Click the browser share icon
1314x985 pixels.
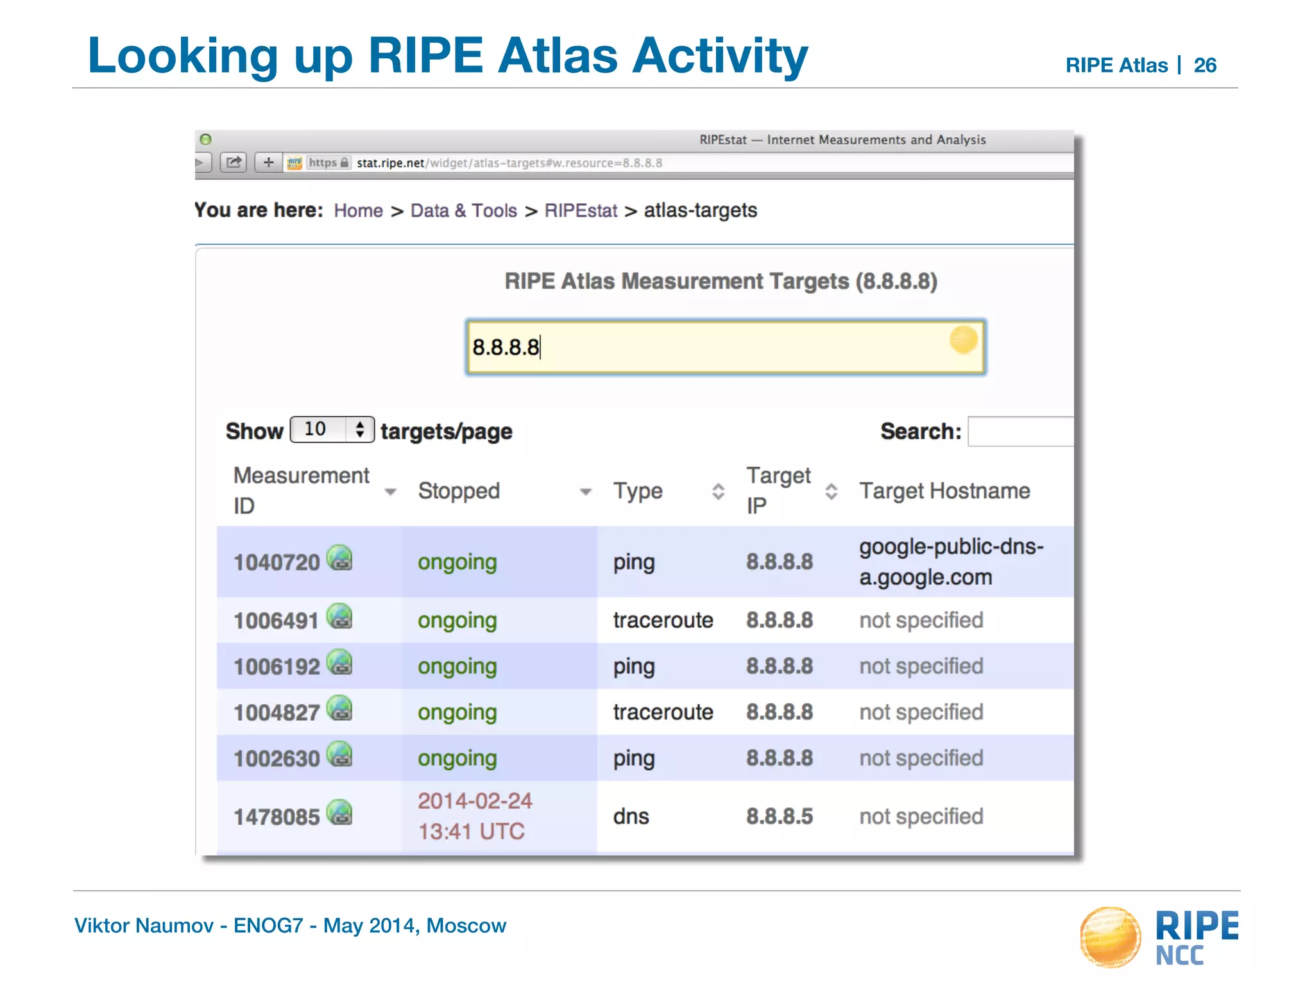pos(234,162)
